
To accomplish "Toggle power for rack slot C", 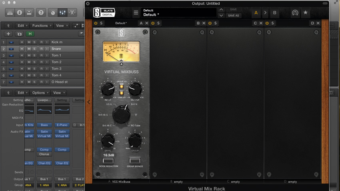I will [210, 23].
